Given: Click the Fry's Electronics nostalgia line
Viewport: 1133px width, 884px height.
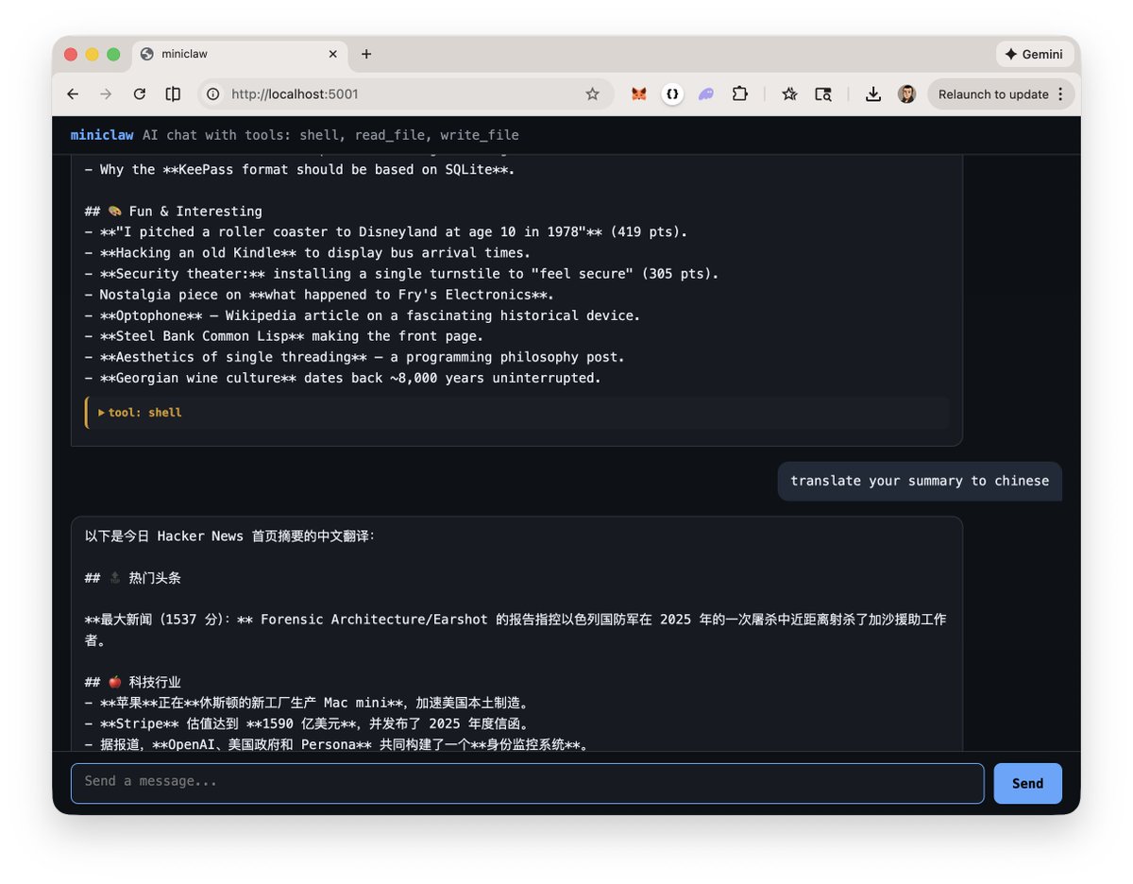Looking at the screenshot, I should [318, 295].
